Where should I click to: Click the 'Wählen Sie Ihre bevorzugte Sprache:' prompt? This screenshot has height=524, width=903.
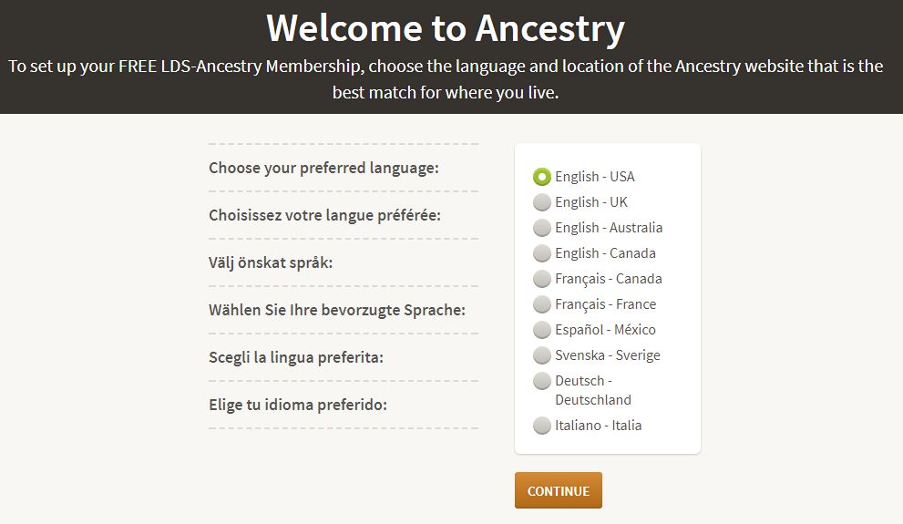(337, 310)
